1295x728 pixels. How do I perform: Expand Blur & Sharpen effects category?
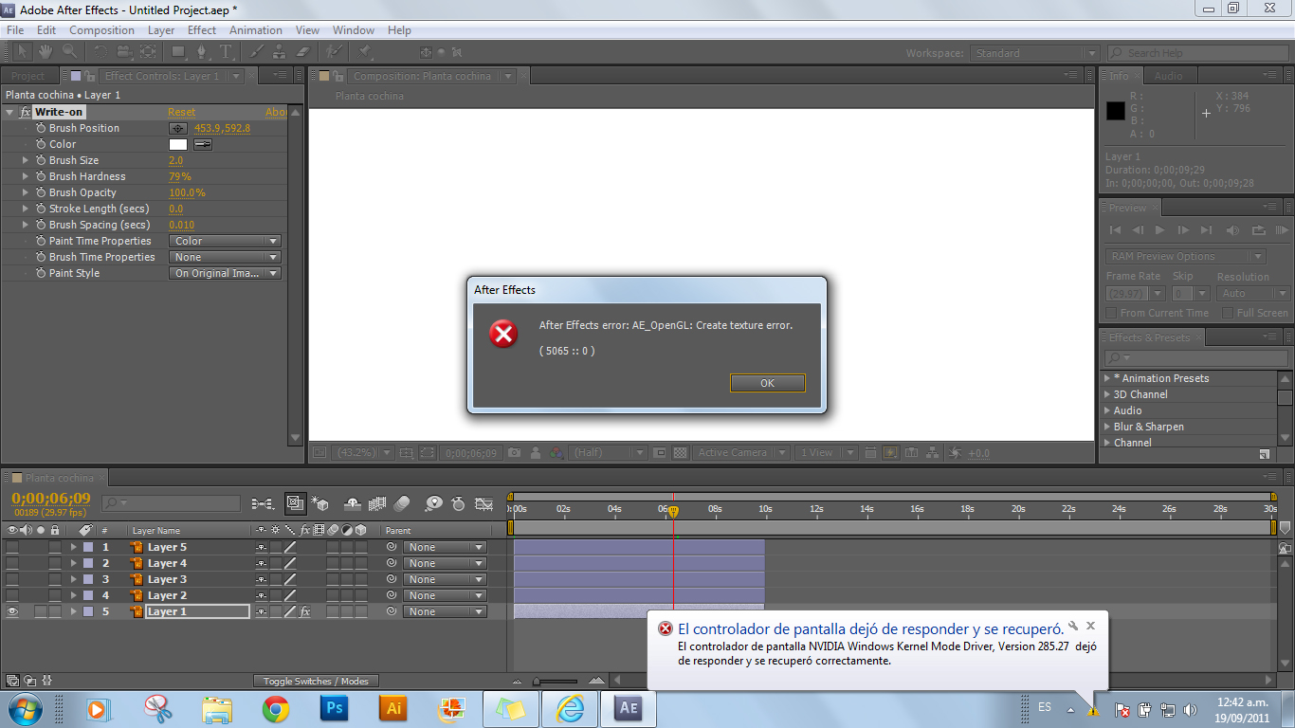point(1107,427)
